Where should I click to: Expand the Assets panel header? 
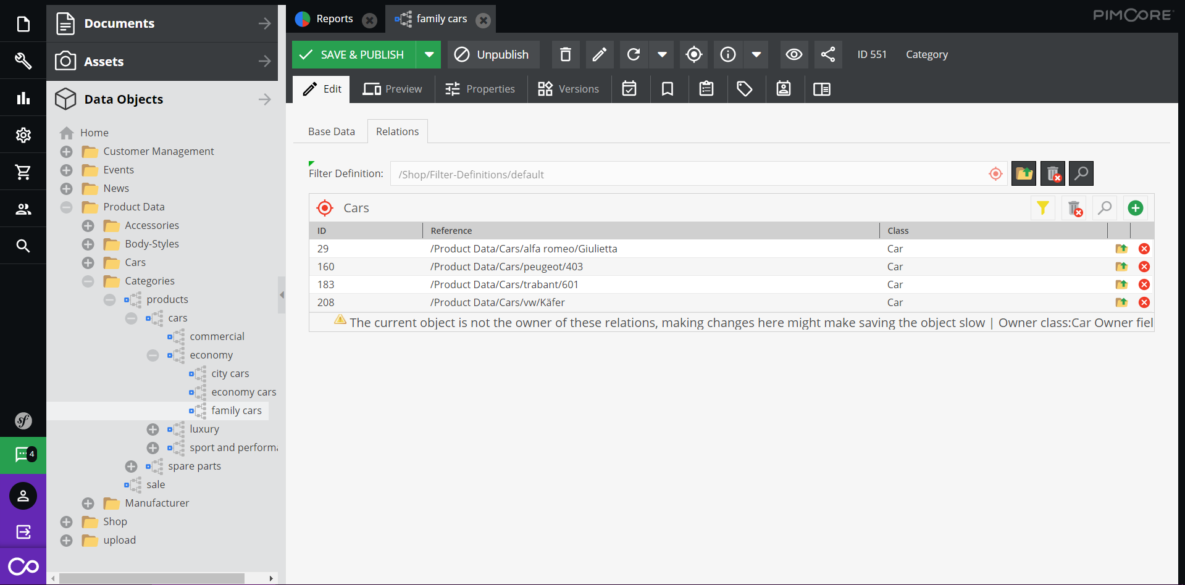[x=162, y=61]
